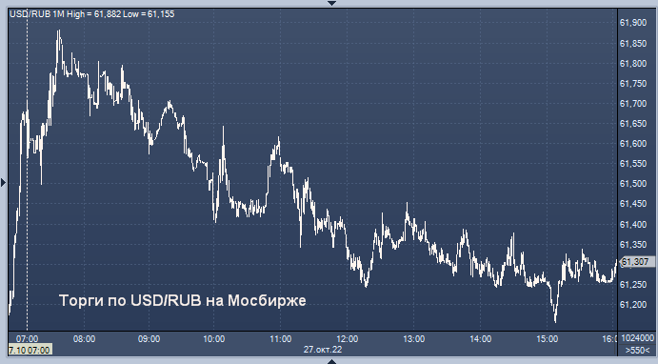Click the 61,900 price axis label
Image resolution: width=658 pixels, height=364 pixels.
point(633,23)
